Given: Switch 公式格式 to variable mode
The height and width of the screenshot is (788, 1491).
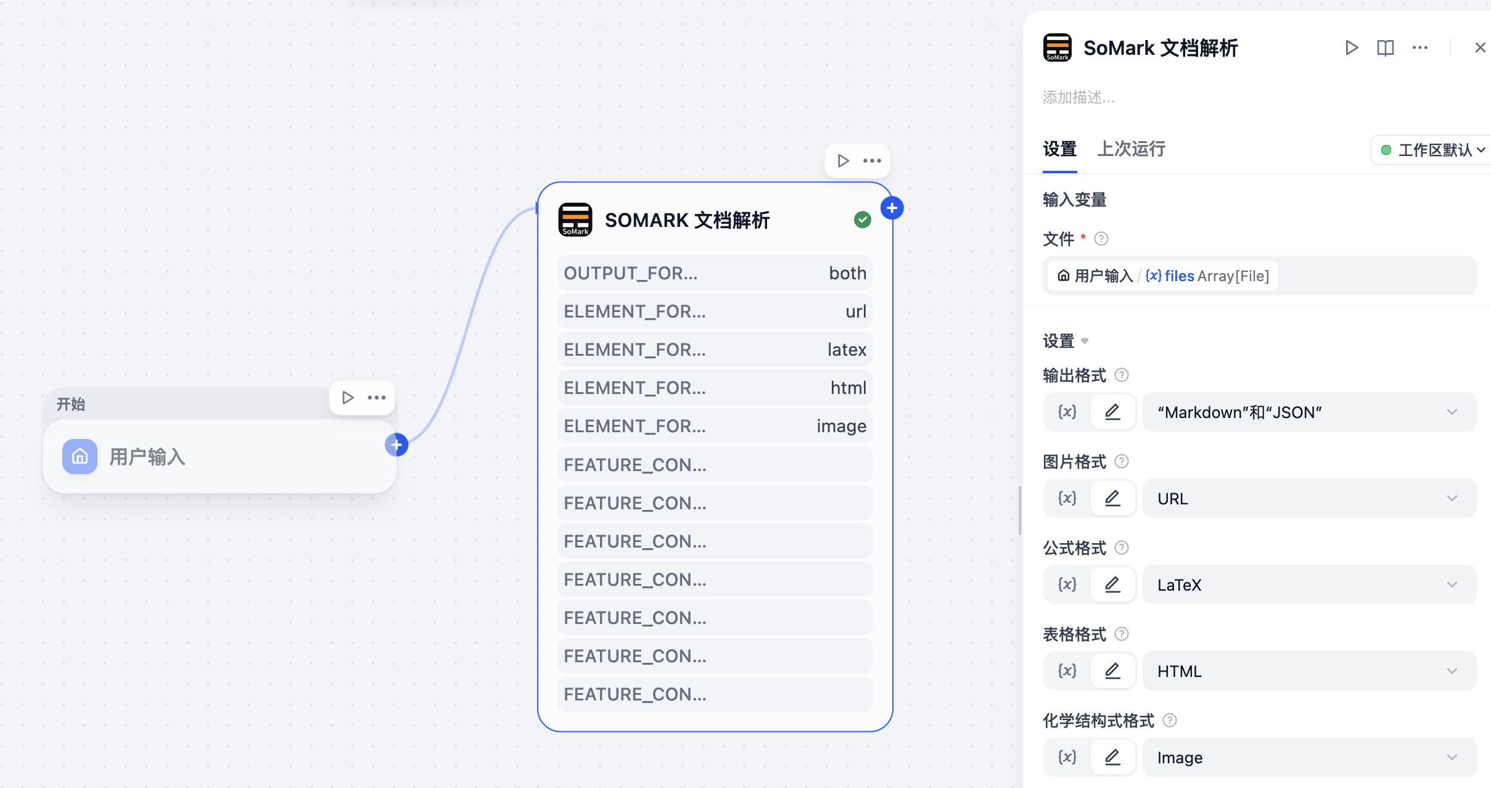Looking at the screenshot, I should coord(1067,585).
